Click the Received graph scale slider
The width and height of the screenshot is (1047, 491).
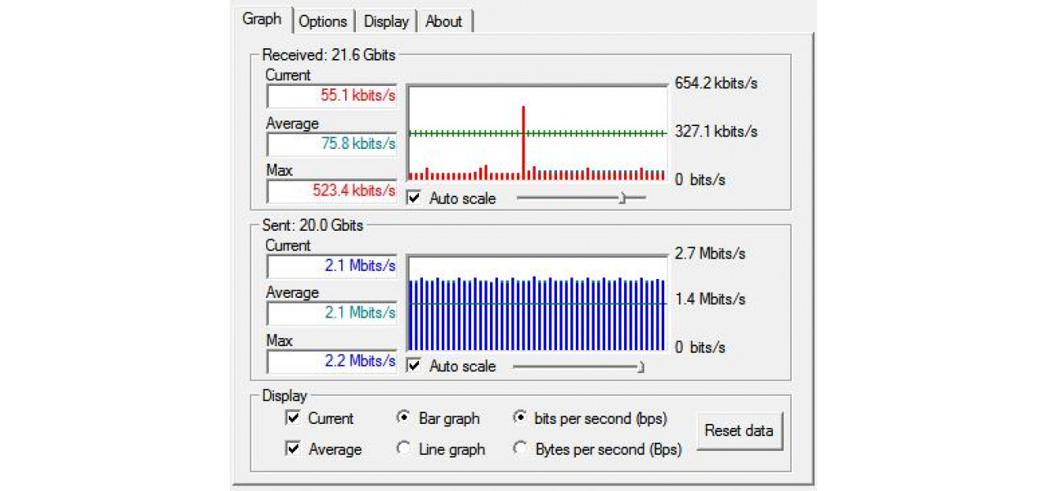click(x=582, y=197)
